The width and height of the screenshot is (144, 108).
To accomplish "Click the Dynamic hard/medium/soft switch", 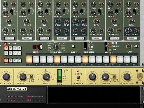I will 106,46.
